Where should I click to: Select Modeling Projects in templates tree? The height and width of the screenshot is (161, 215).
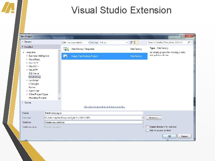point(38,98)
